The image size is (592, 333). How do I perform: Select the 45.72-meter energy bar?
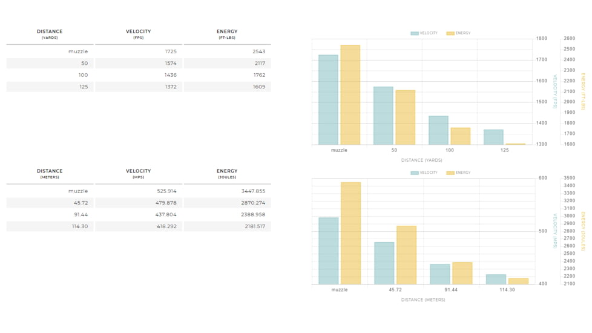pyautogui.click(x=406, y=255)
